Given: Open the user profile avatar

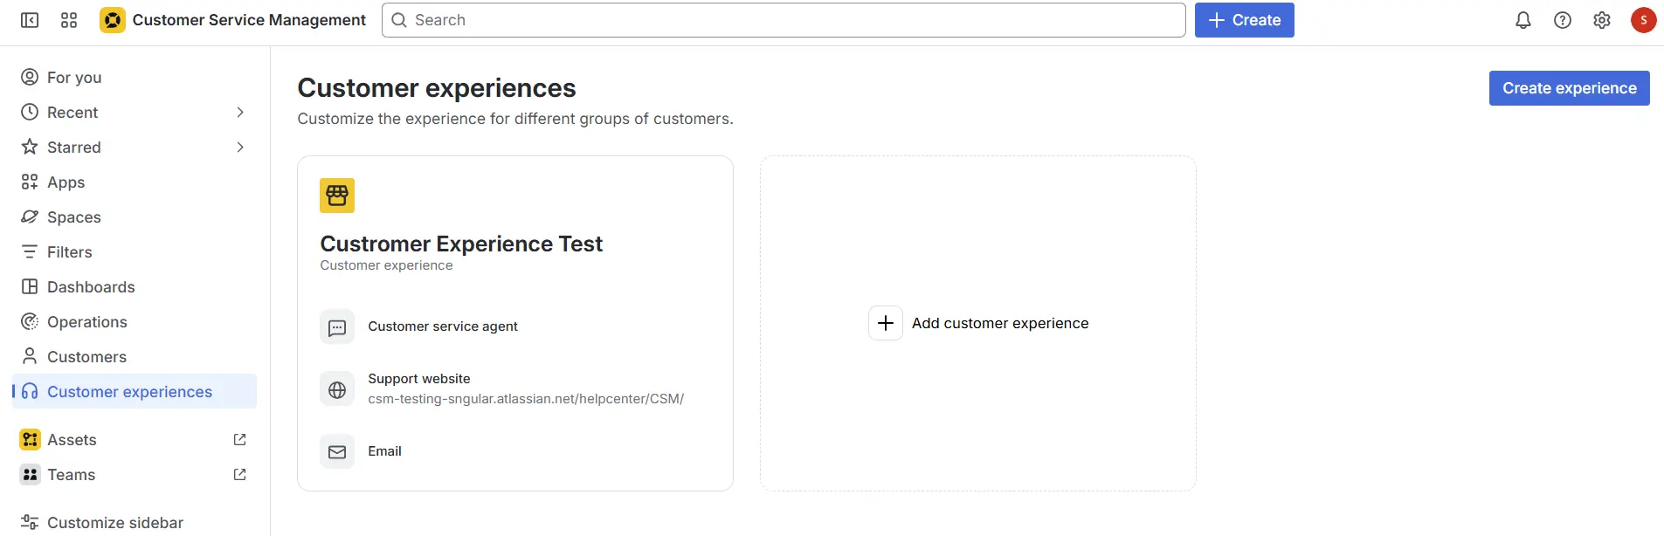Looking at the screenshot, I should (1642, 20).
